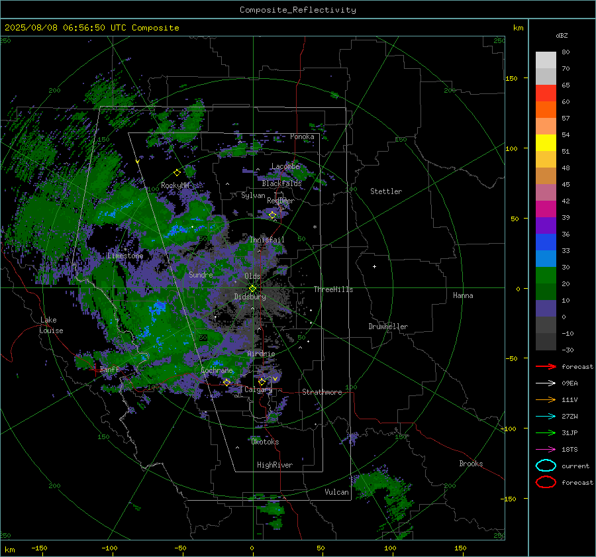Click the Okotoks map label
This screenshot has height=557, width=596.
pyautogui.click(x=265, y=442)
